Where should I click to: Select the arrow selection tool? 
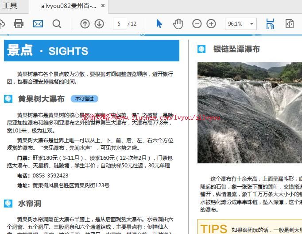click(159, 24)
